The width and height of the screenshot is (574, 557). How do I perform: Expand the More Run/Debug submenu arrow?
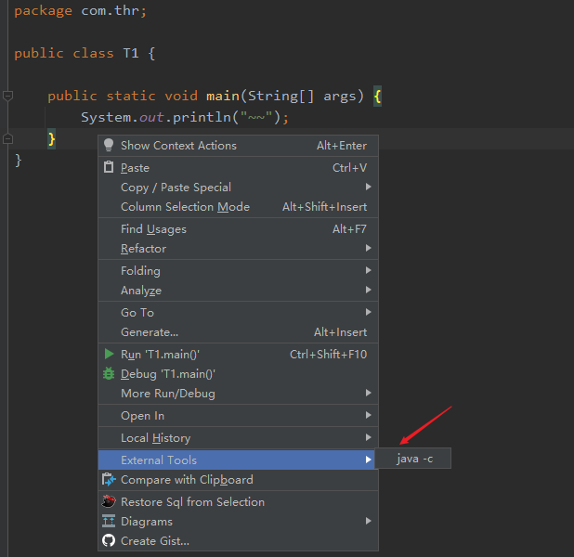[368, 393]
